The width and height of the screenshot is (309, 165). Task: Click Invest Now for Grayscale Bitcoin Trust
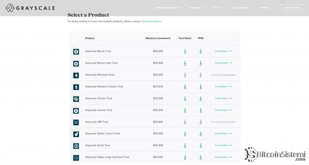[223, 51]
